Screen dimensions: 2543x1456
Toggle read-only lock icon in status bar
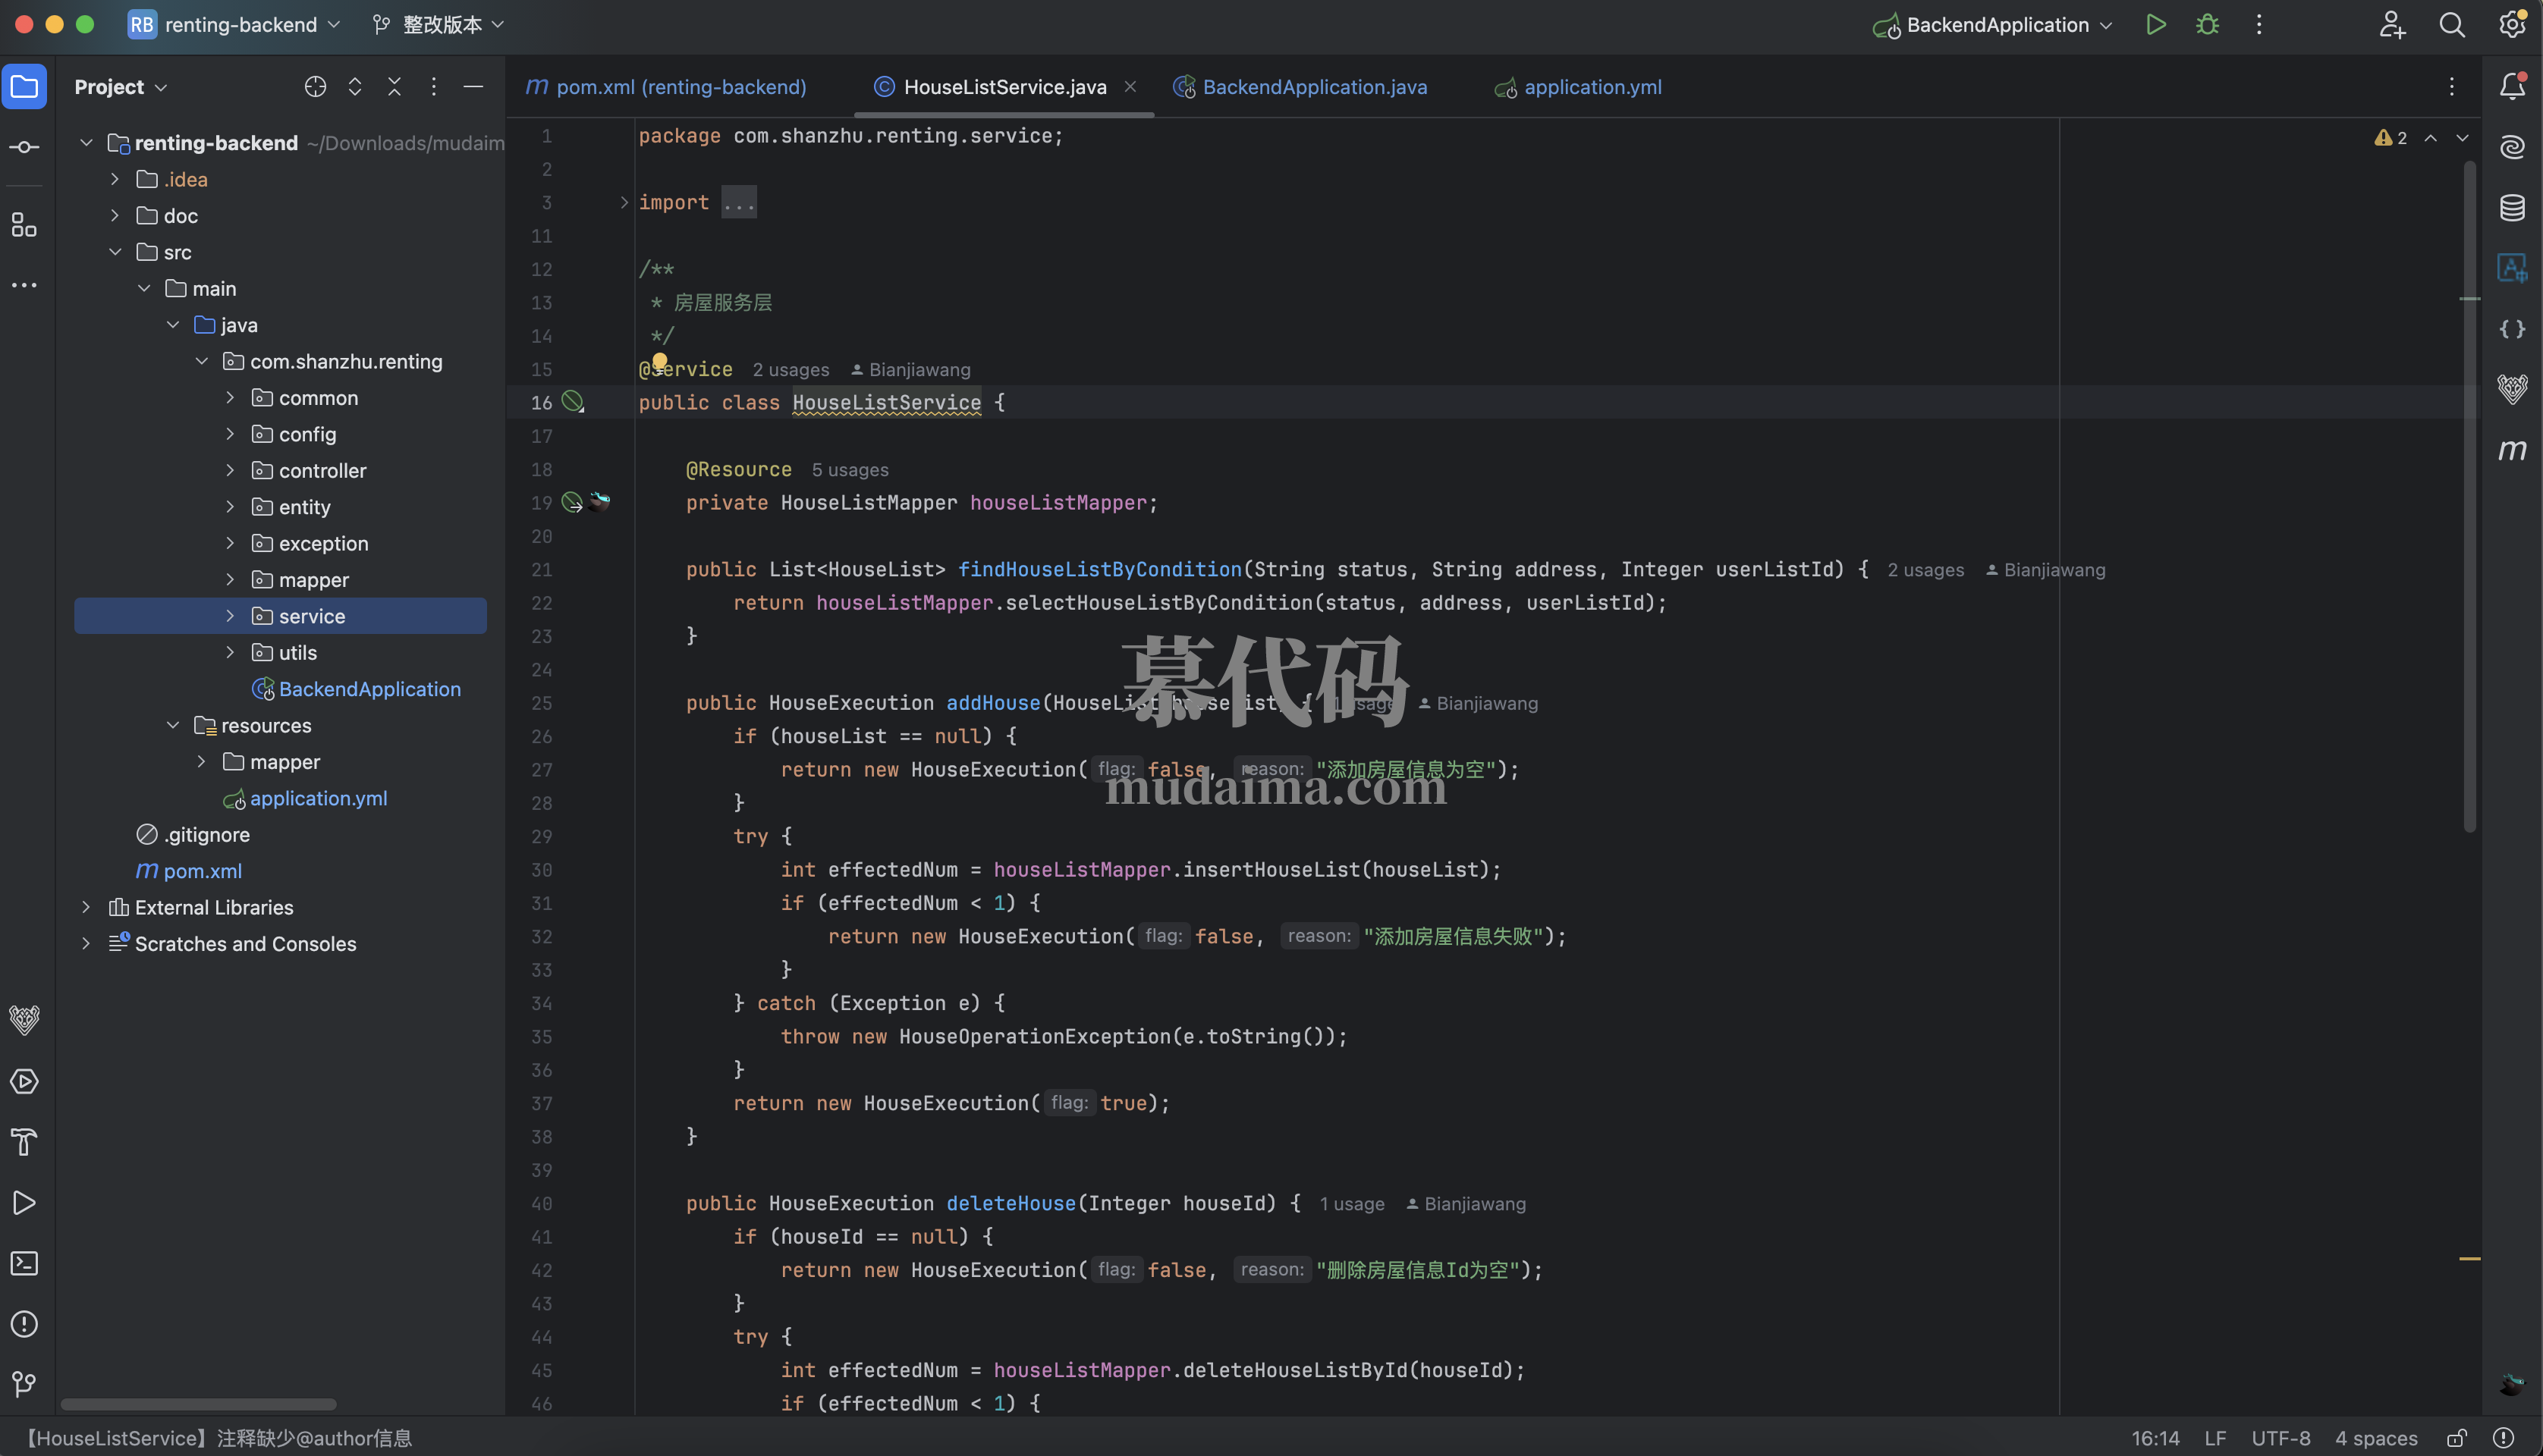point(2457,1438)
